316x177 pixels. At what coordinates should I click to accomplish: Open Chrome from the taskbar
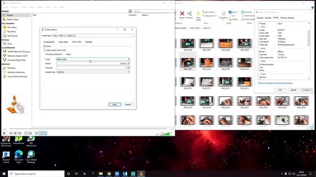[x=109, y=174]
